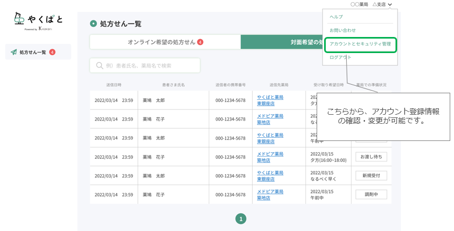Focus the patient or pharmacy search field
This screenshot has width=454, height=231.
point(145,65)
